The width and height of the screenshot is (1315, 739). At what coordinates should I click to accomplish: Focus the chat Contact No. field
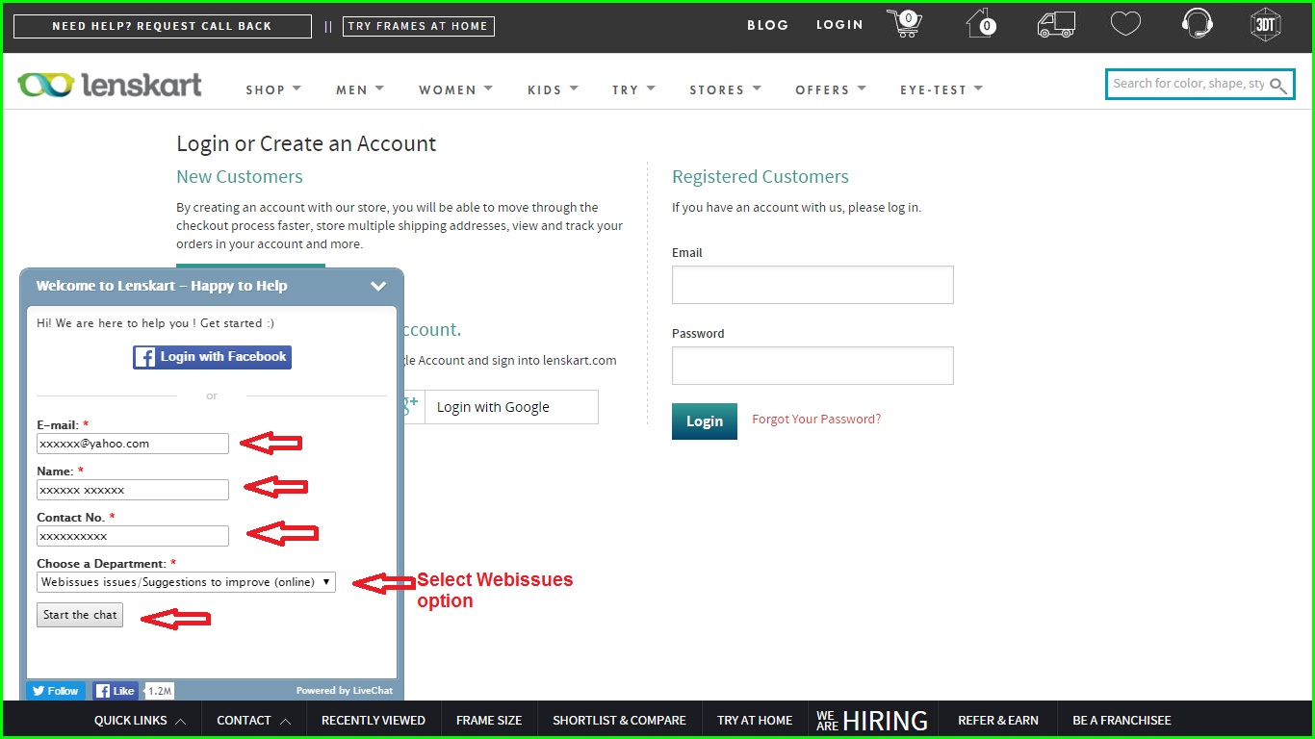[x=133, y=536]
